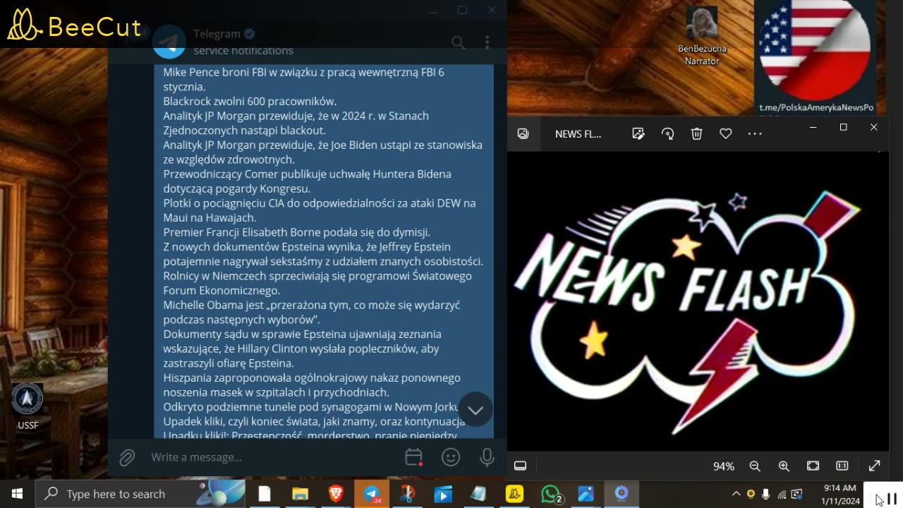The width and height of the screenshot is (903, 508).
Task: Zoom in the photo with plus magnifier
Action: [784, 466]
